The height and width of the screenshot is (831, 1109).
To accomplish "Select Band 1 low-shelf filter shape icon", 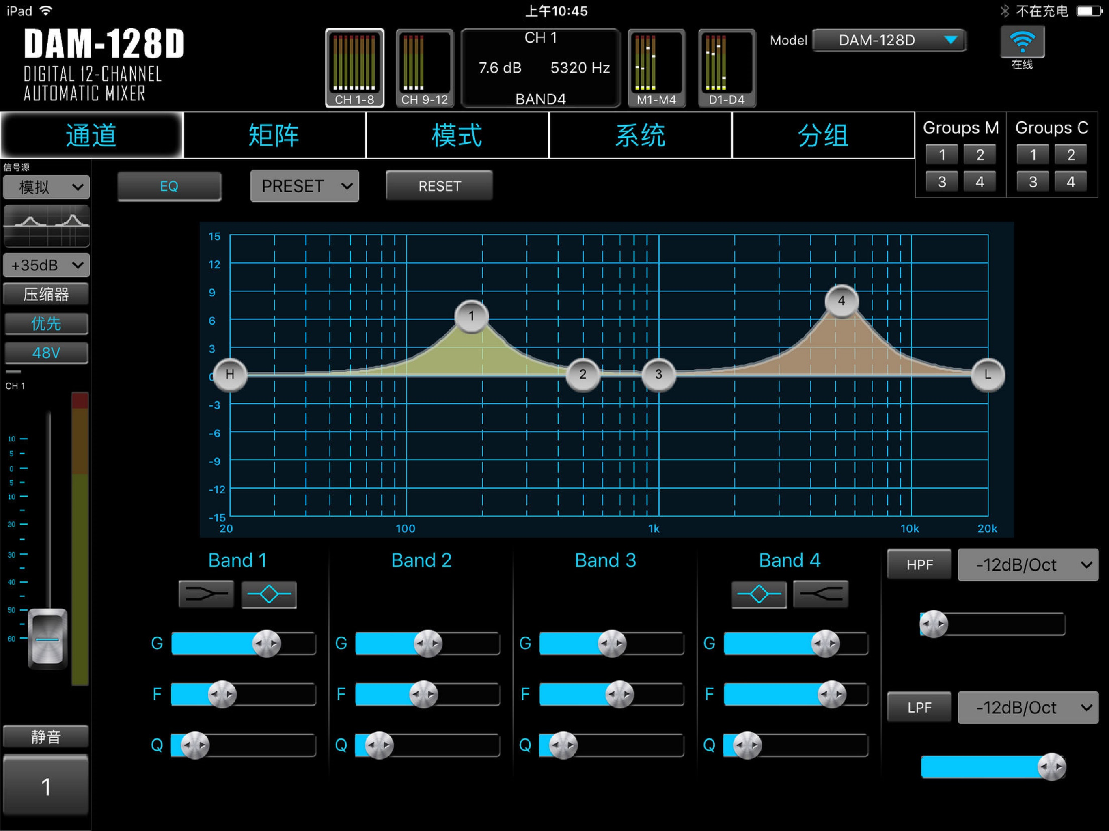I will [x=206, y=594].
